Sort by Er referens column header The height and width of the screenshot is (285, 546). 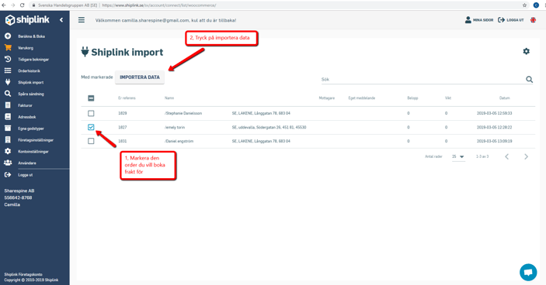127,98
